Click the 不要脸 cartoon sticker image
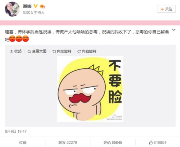180x147 pixels. coord(90,89)
